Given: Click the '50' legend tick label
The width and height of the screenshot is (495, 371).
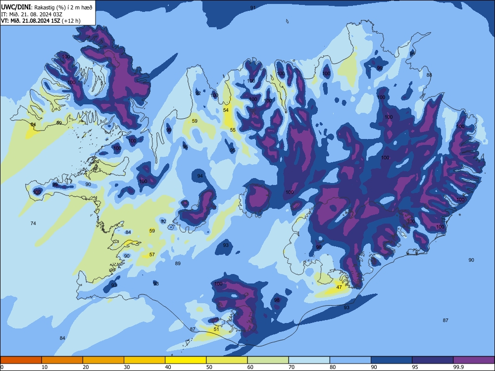Looking at the screenshot, I should pyautogui.click(x=209, y=367).
